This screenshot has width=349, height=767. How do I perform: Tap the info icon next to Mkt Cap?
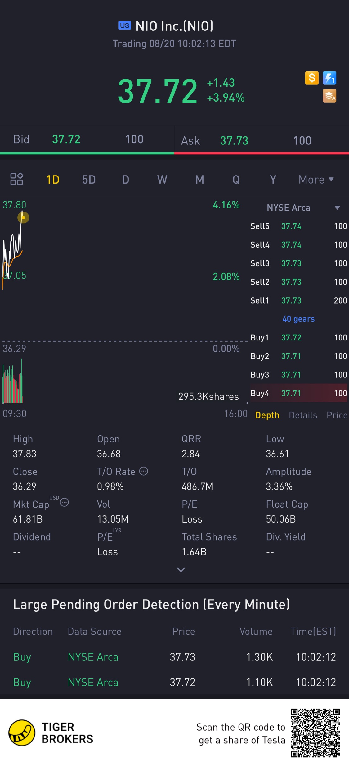point(64,502)
